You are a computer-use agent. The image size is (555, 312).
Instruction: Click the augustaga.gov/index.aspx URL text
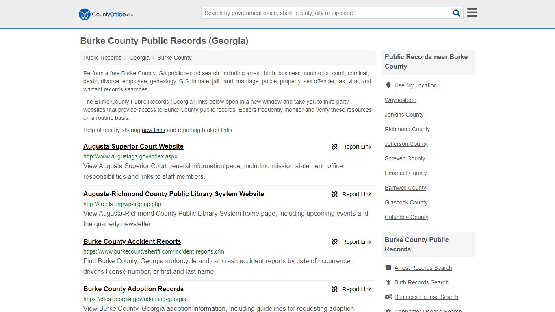[130, 156]
